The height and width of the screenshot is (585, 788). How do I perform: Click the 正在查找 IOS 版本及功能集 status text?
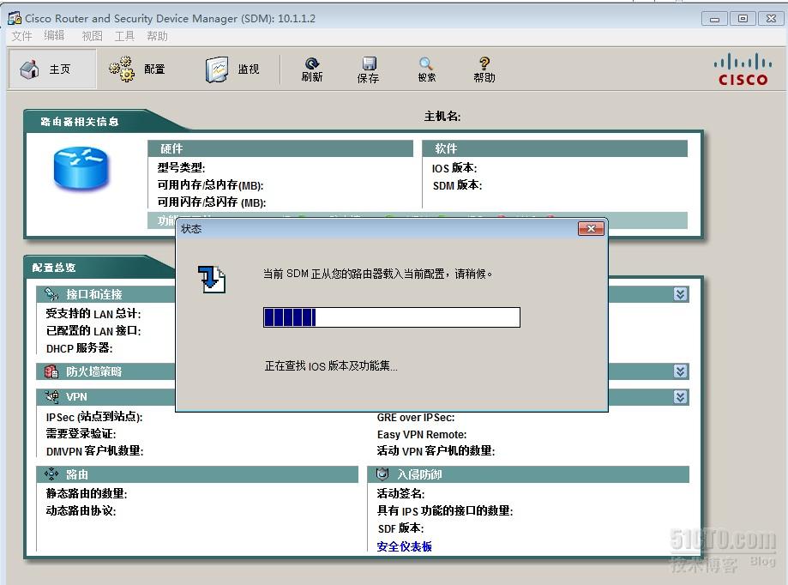tap(331, 366)
